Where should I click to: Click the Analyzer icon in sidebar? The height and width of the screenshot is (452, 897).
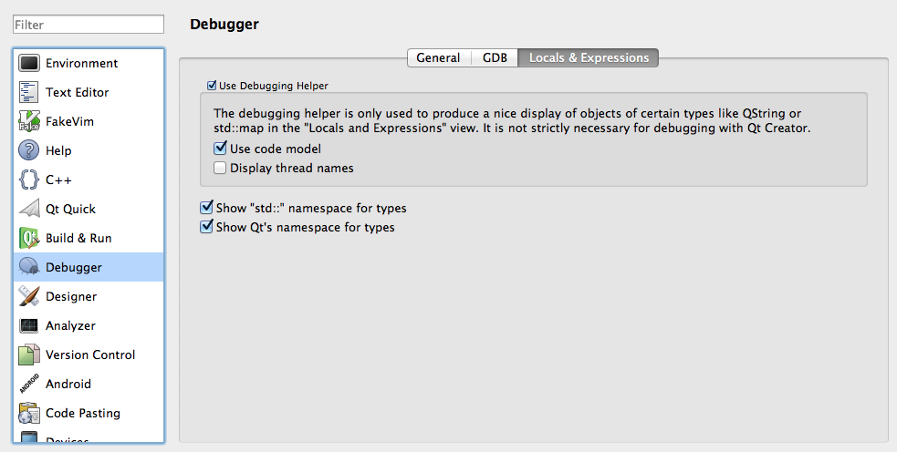click(x=29, y=325)
